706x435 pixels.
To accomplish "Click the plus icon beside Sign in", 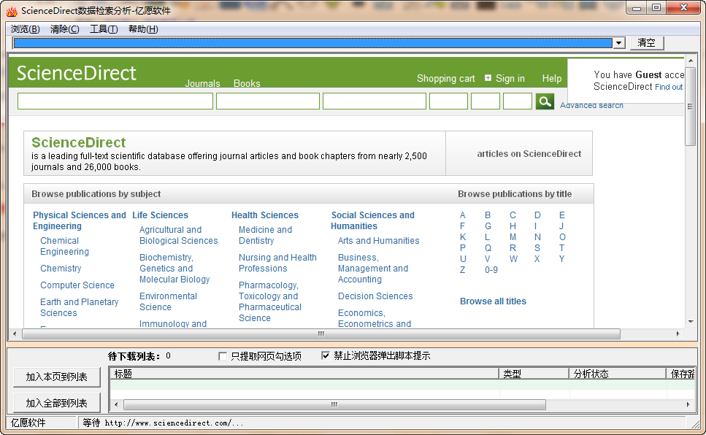I will coord(488,78).
